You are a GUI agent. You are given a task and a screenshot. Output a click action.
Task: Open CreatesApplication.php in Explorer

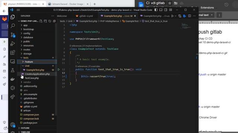point(37,74)
